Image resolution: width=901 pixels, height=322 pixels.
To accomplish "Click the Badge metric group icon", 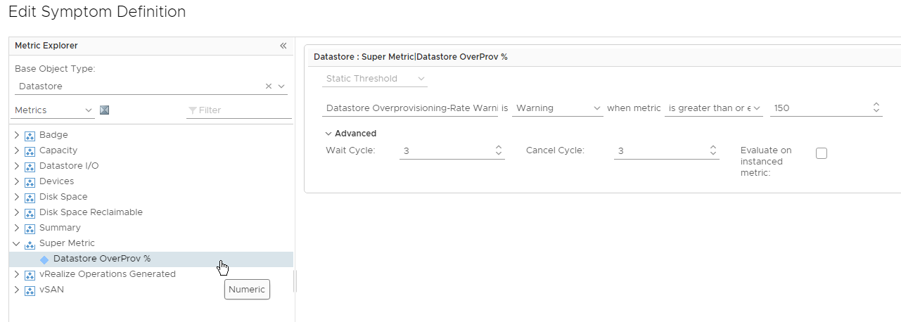I will point(30,135).
